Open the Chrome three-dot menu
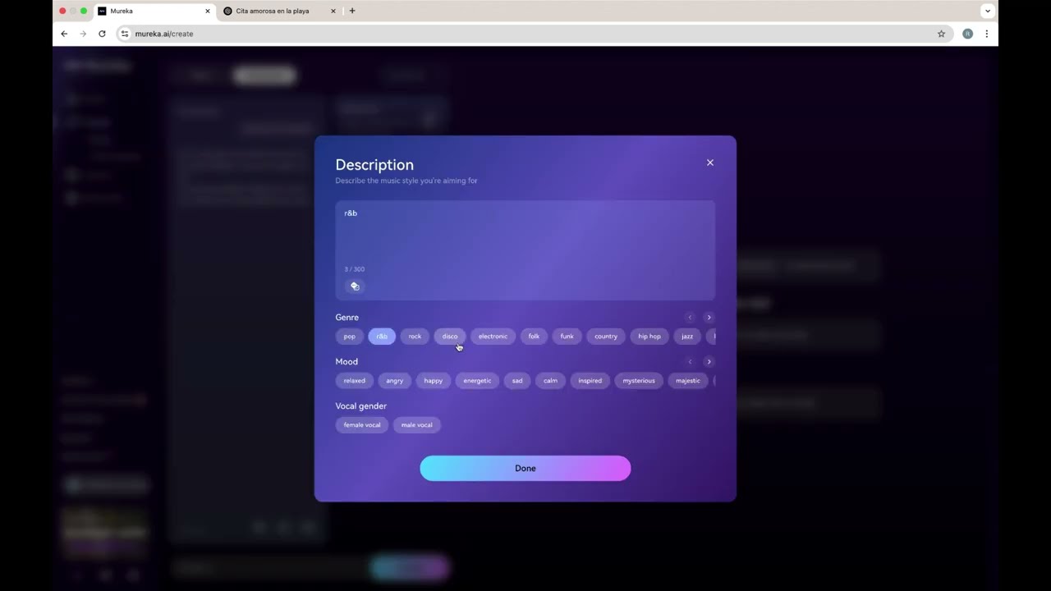 [986, 34]
